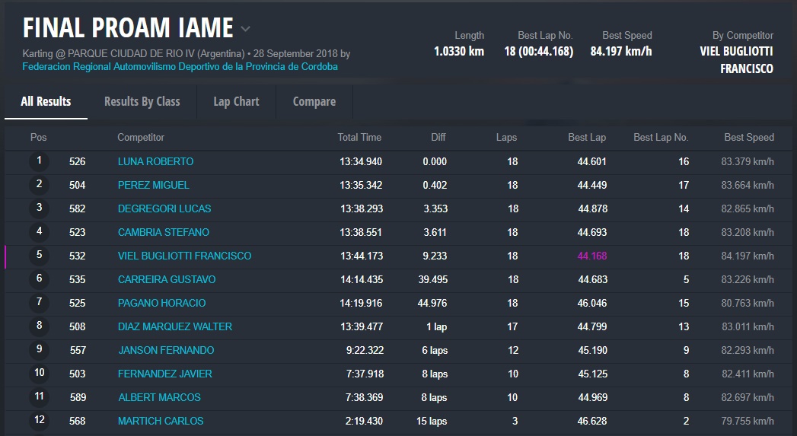Image resolution: width=797 pixels, height=436 pixels.
Task: Click the position 5 circle badge
Action: (x=39, y=256)
